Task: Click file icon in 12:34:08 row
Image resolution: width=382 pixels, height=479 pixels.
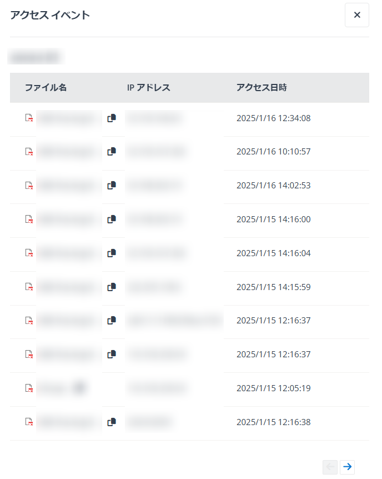Action: pos(29,118)
